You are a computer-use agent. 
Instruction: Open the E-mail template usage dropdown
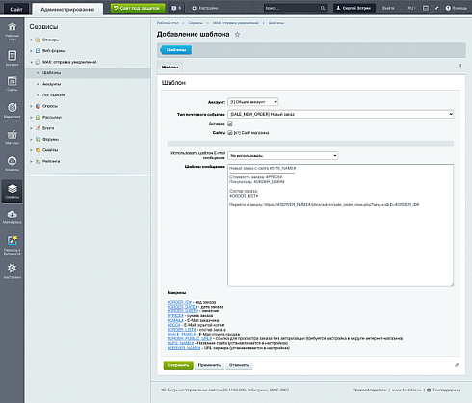(283, 155)
